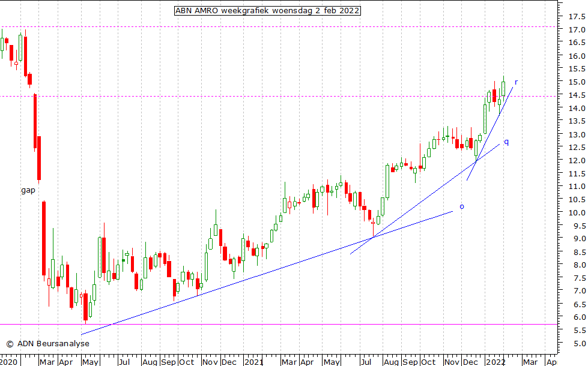The height and width of the screenshot is (366, 588).
Task: Click the trendline label "r"
Action: click(516, 82)
